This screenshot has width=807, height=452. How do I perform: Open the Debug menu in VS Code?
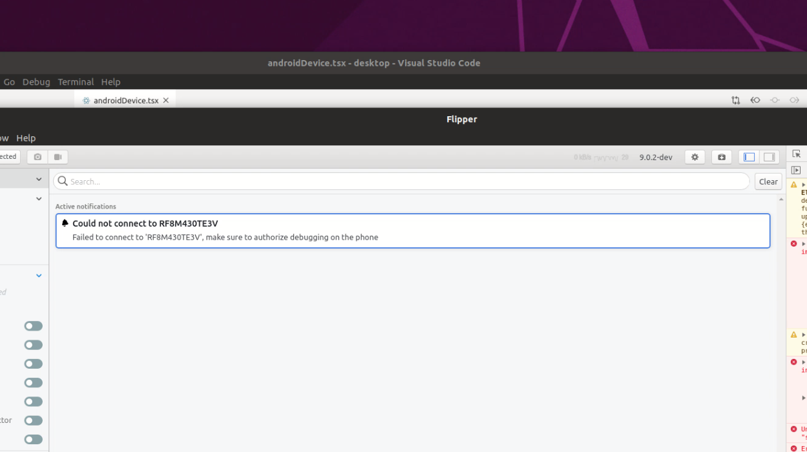pyautogui.click(x=36, y=82)
